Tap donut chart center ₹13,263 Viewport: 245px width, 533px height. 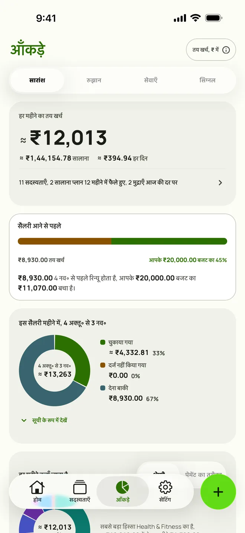[x=55, y=371]
